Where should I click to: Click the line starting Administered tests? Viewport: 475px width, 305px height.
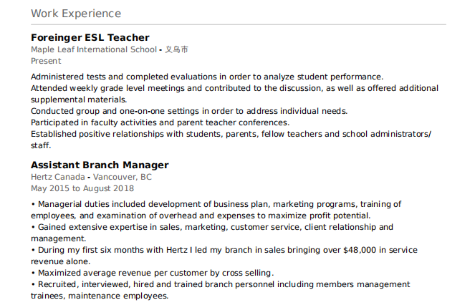coord(207,77)
